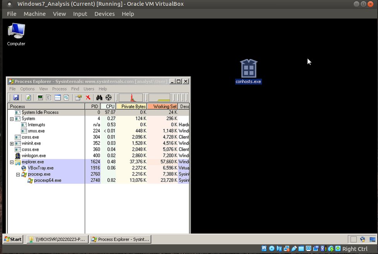378x254 pixels.
Task: Click the VirtualBox tray icon in Windows taskbar
Action: (363, 239)
